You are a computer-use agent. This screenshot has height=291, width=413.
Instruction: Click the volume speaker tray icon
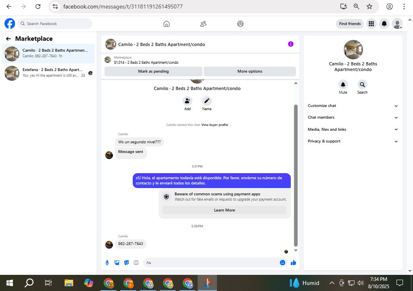(x=361, y=283)
